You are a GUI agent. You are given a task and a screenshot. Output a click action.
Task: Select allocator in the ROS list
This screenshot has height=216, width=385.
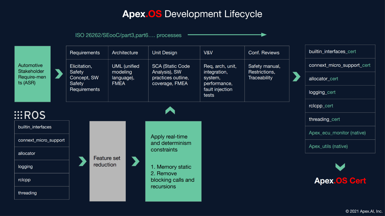42,153
